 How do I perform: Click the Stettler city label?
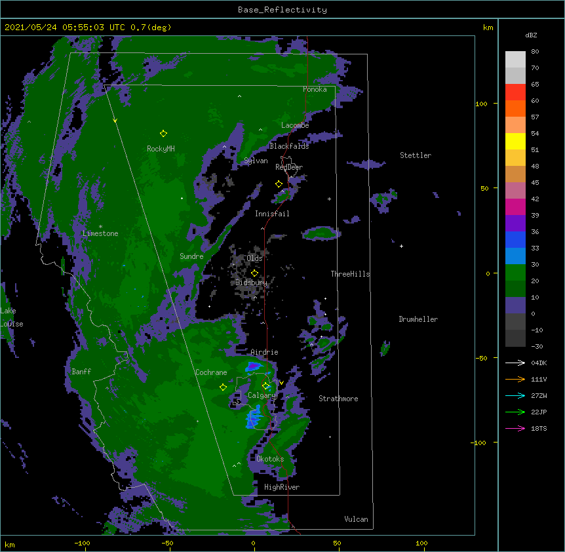(x=416, y=155)
